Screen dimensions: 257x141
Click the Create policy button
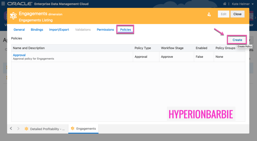[x=237, y=40]
